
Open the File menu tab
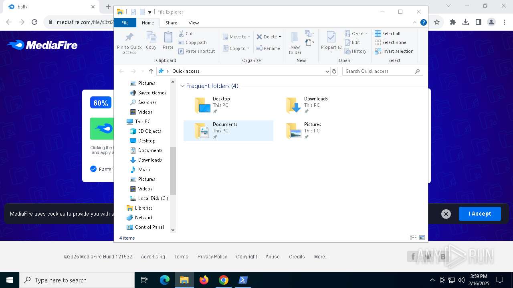pyautogui.click(x=125, y=23)
